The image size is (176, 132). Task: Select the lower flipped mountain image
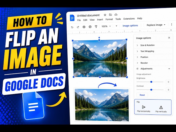tap(102, 105)
